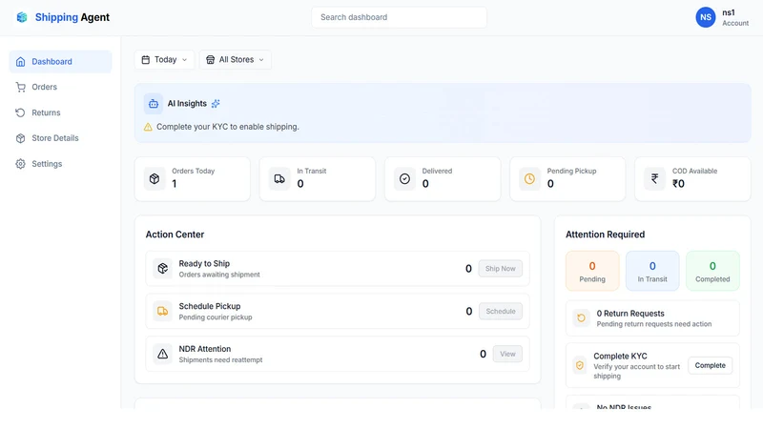Click the Schedule Pickup truck icon

pyautogui.click(x=162, y=312)
